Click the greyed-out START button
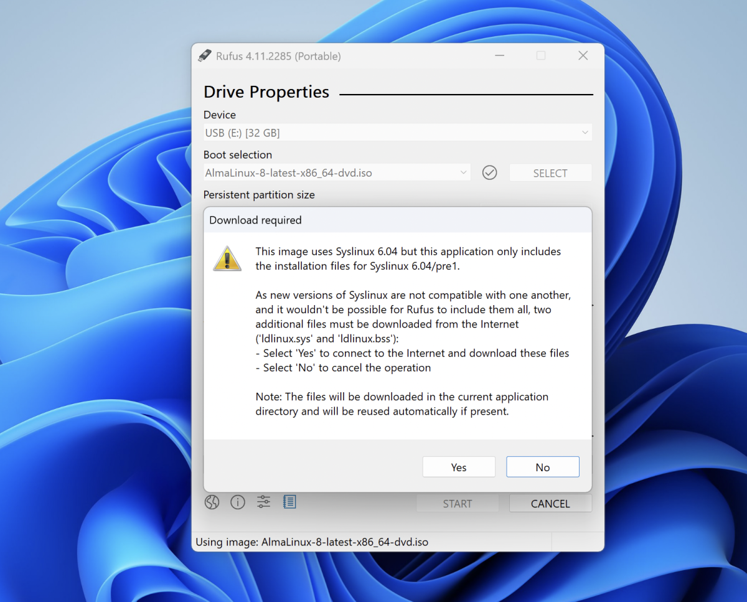 click(457, 504)
